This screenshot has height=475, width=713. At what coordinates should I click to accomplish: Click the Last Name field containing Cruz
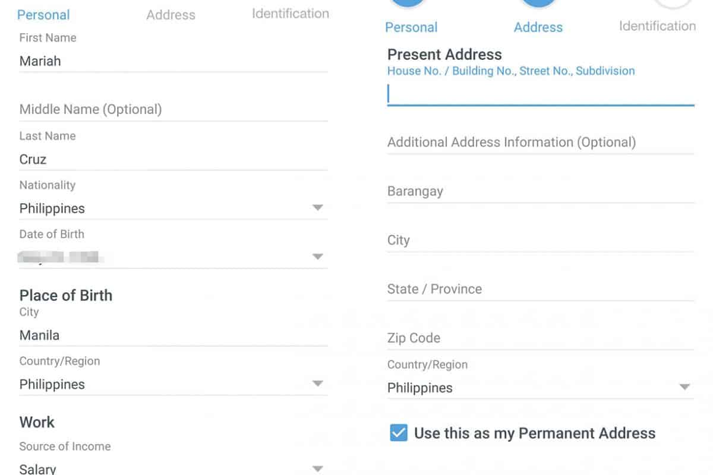coord(172,159)
